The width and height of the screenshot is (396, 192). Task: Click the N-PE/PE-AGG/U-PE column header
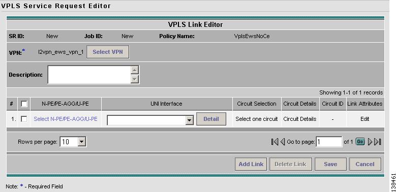coord(65,104)
